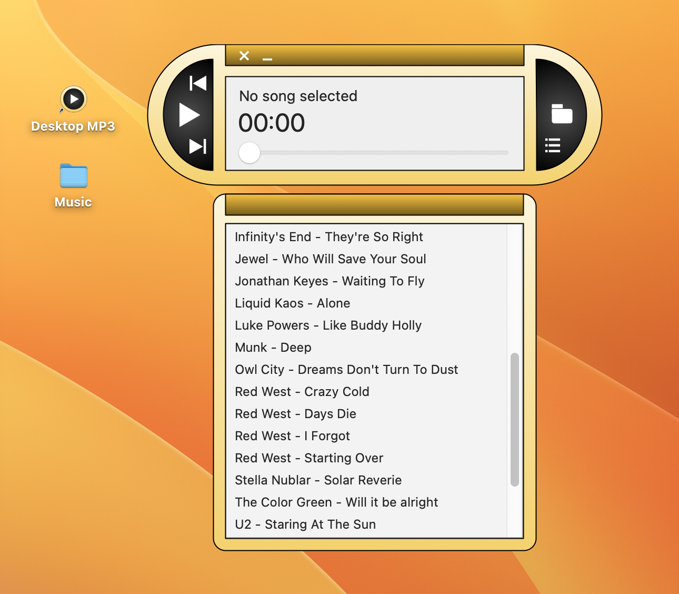Viewport: 679px width, 594px height.
Task: Click the No song selected display
Action: pos(298,96)
